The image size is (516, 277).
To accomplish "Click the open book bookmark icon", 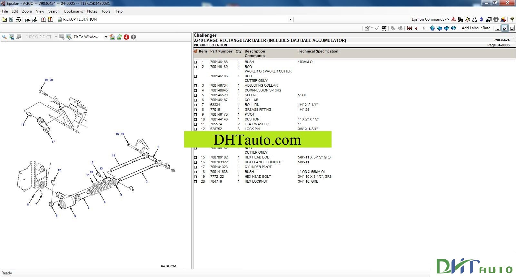I will point(44,19).
